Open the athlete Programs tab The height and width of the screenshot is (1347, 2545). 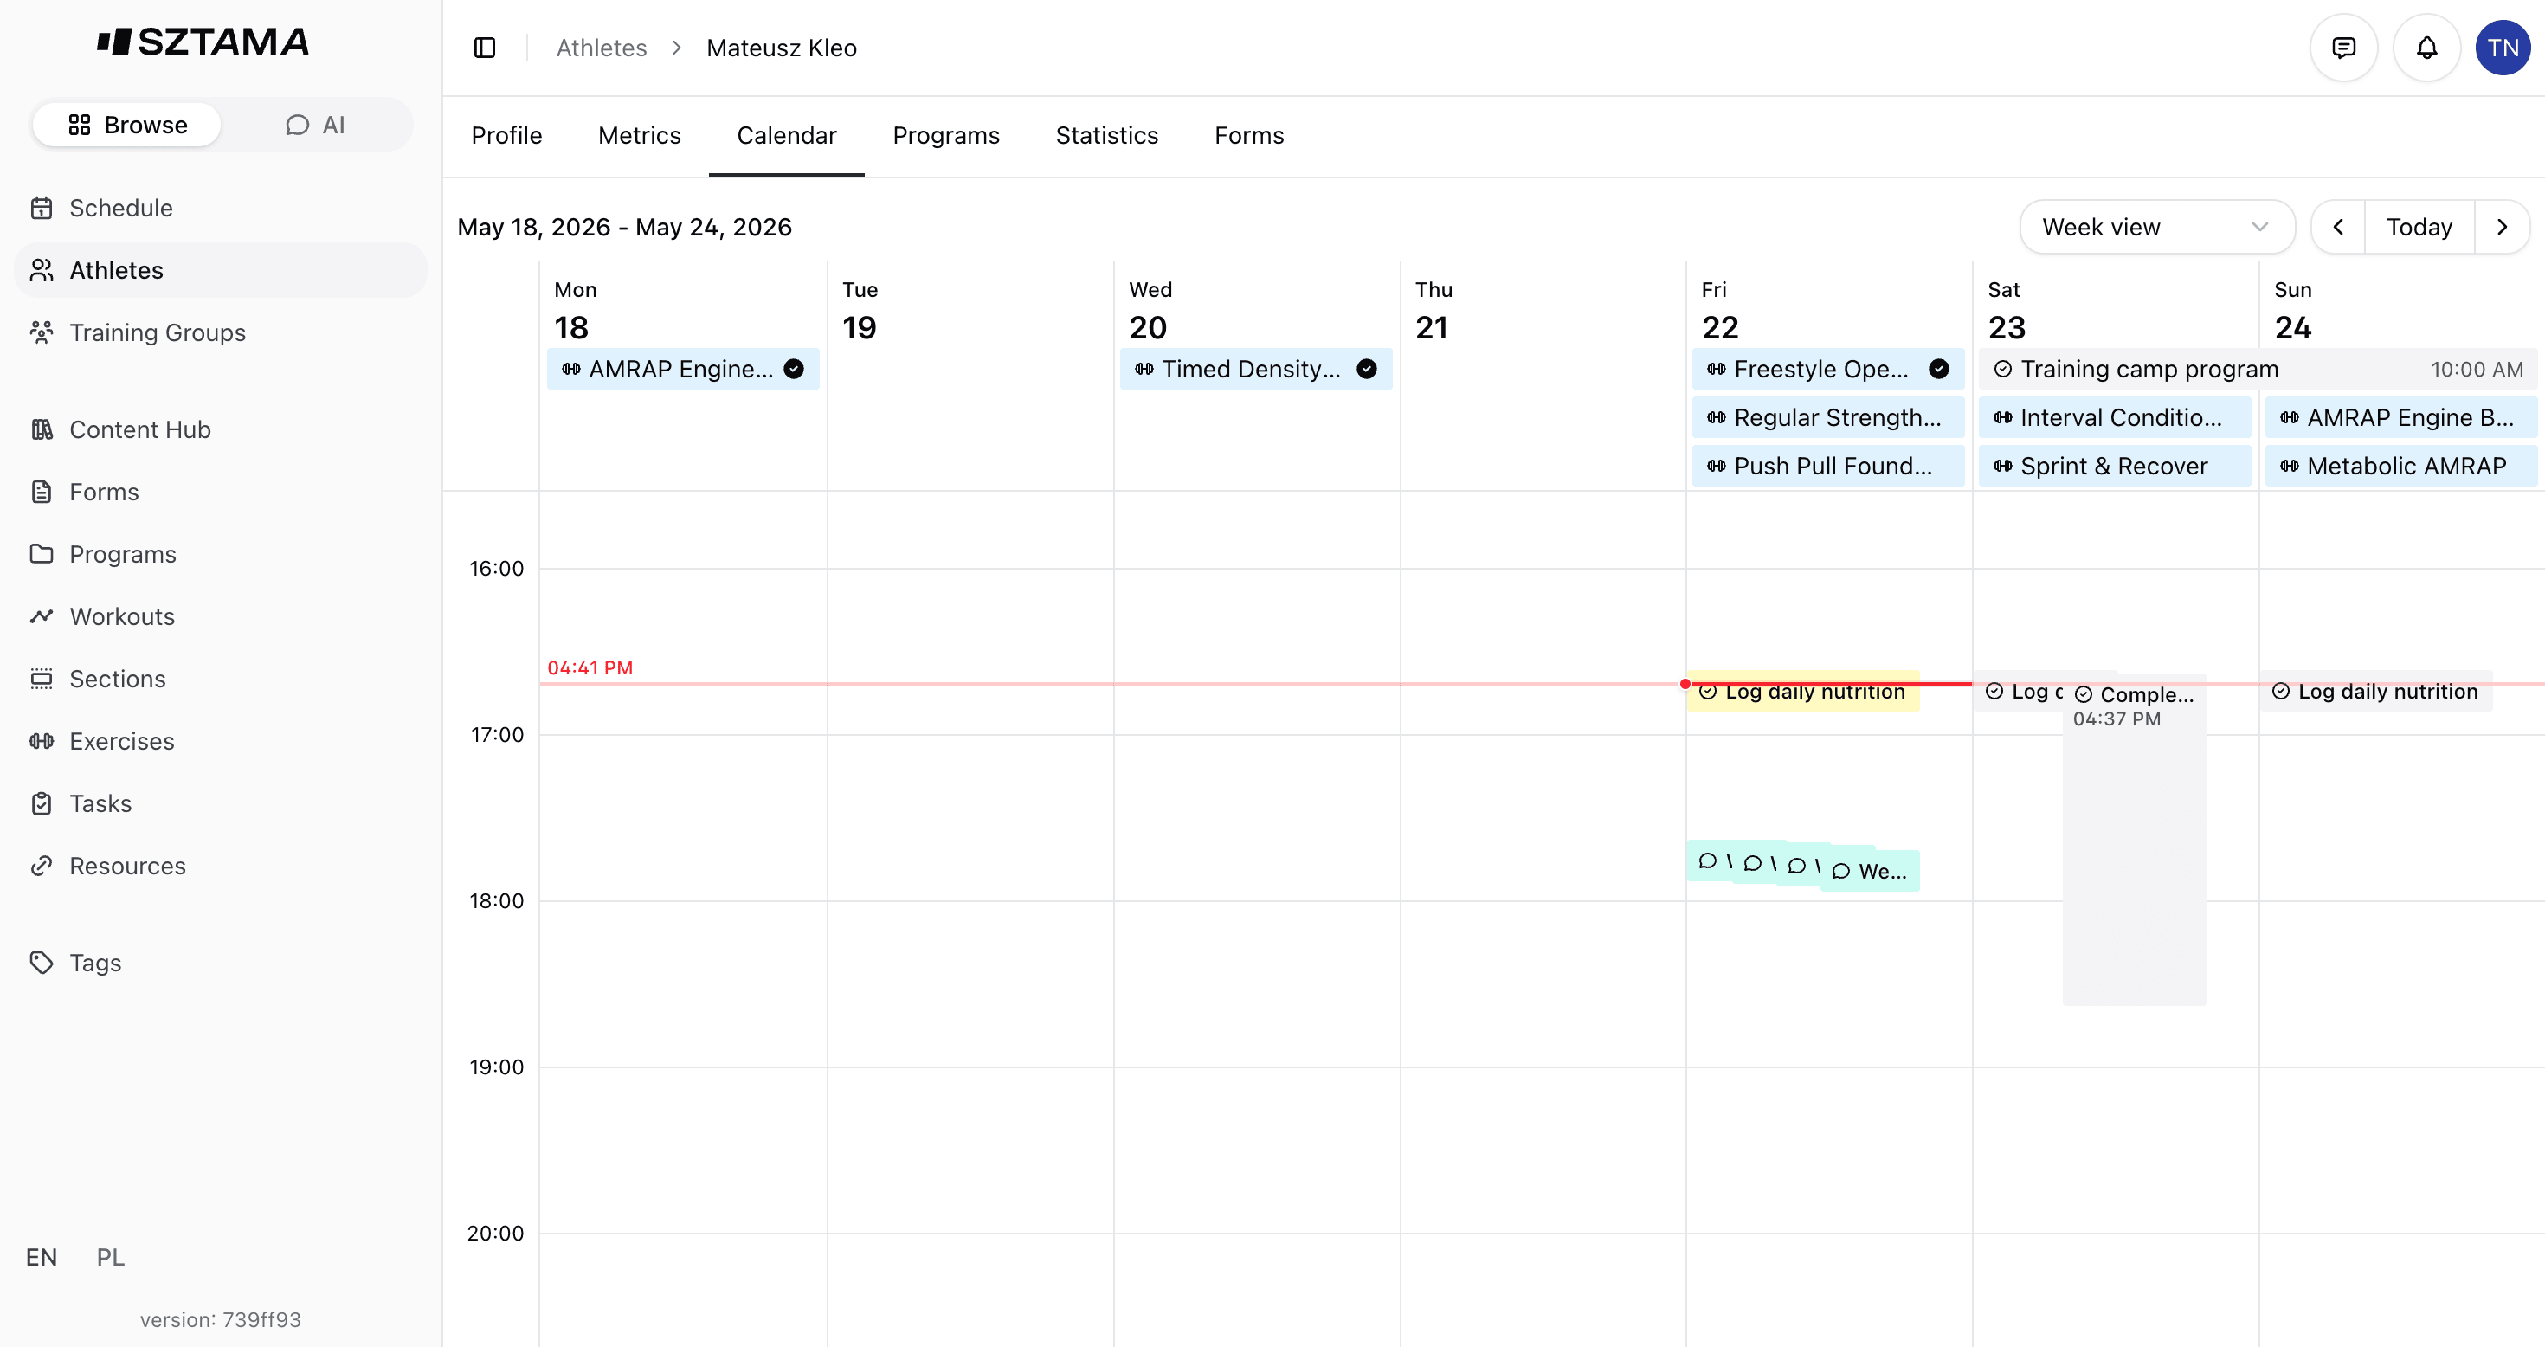pos(945,135)
